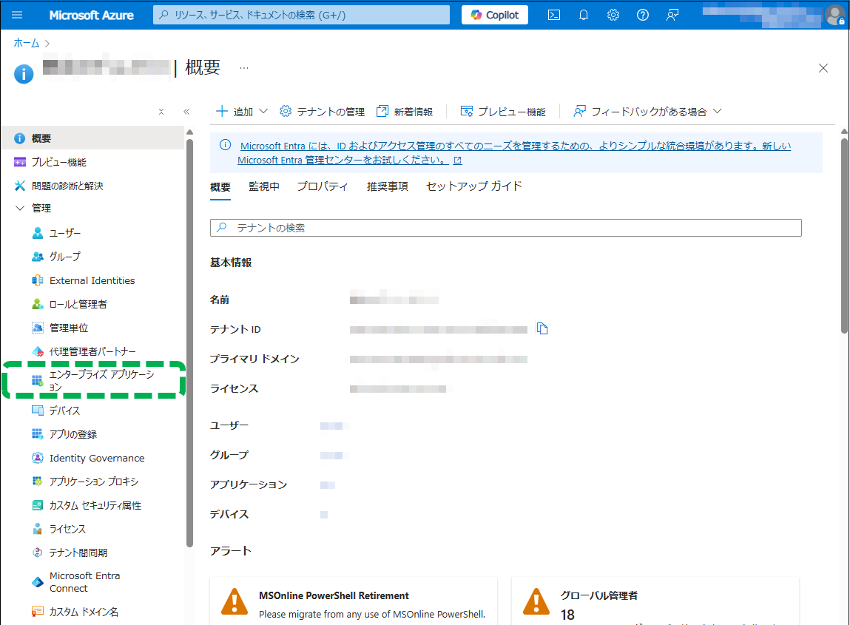850x625 pixels.
Task: Click the account avatar picture
Action: (834, 15)
